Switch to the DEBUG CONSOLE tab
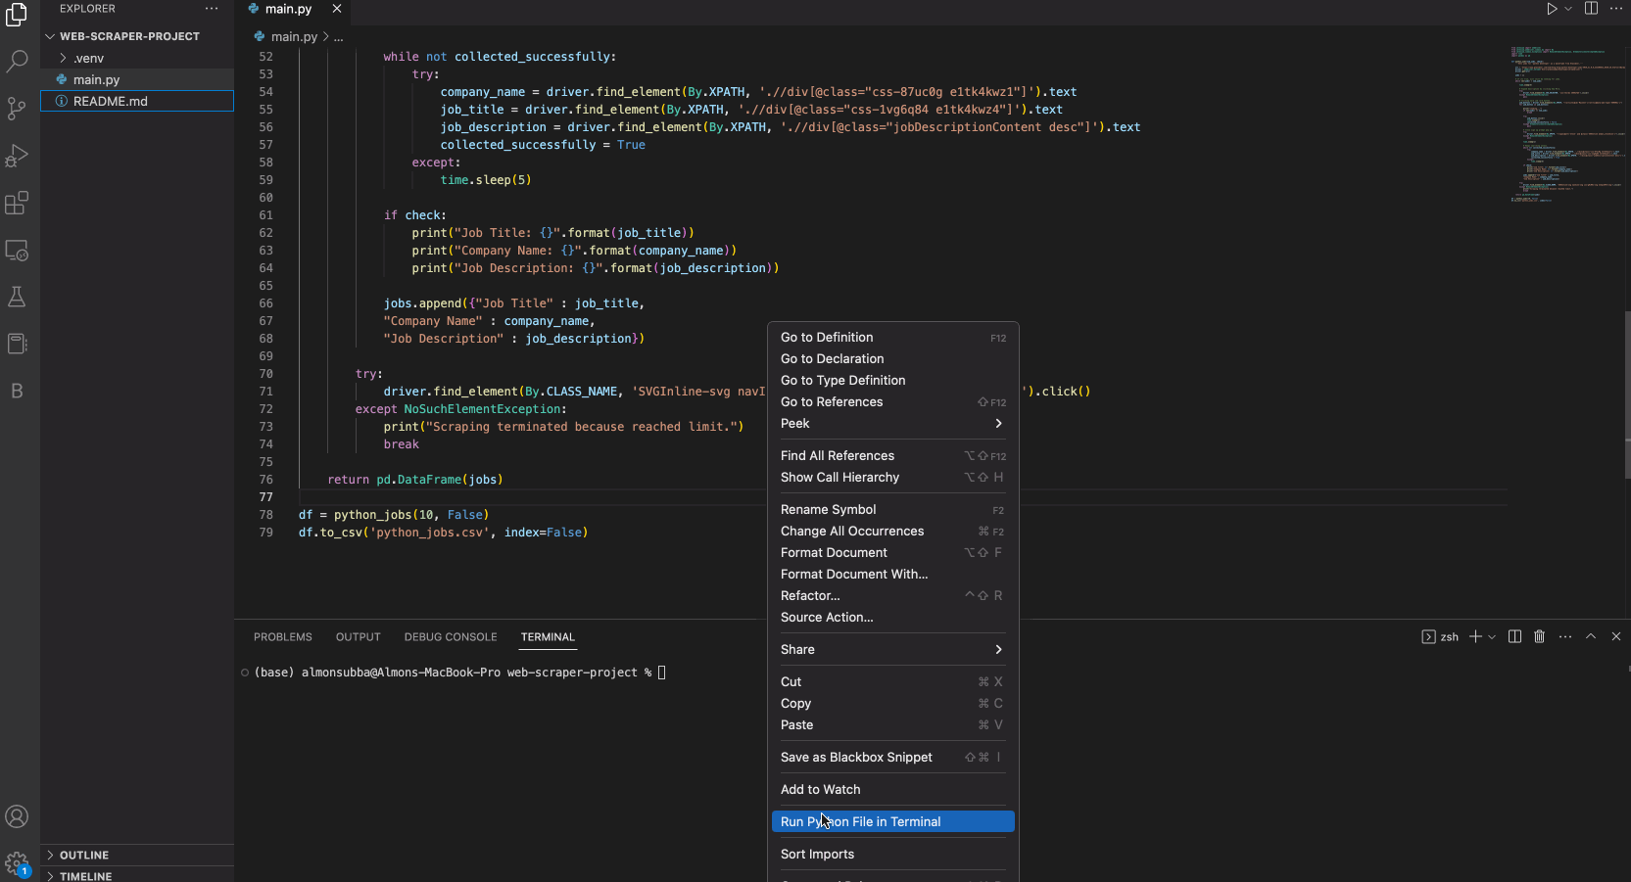Screen dimensions: 1631x882 [x=451, y=637]
